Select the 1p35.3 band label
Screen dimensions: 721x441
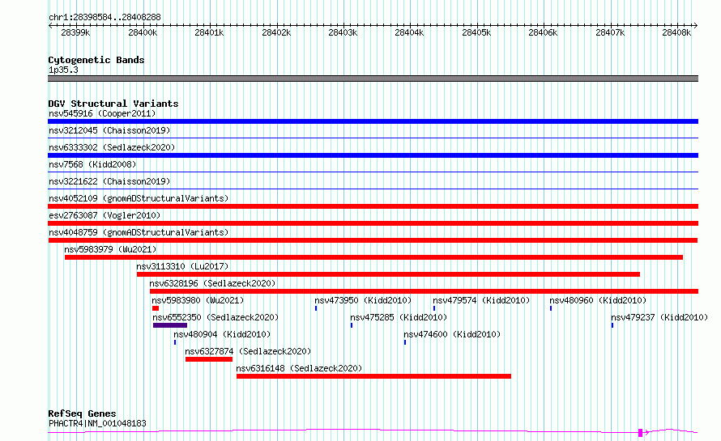63,70
